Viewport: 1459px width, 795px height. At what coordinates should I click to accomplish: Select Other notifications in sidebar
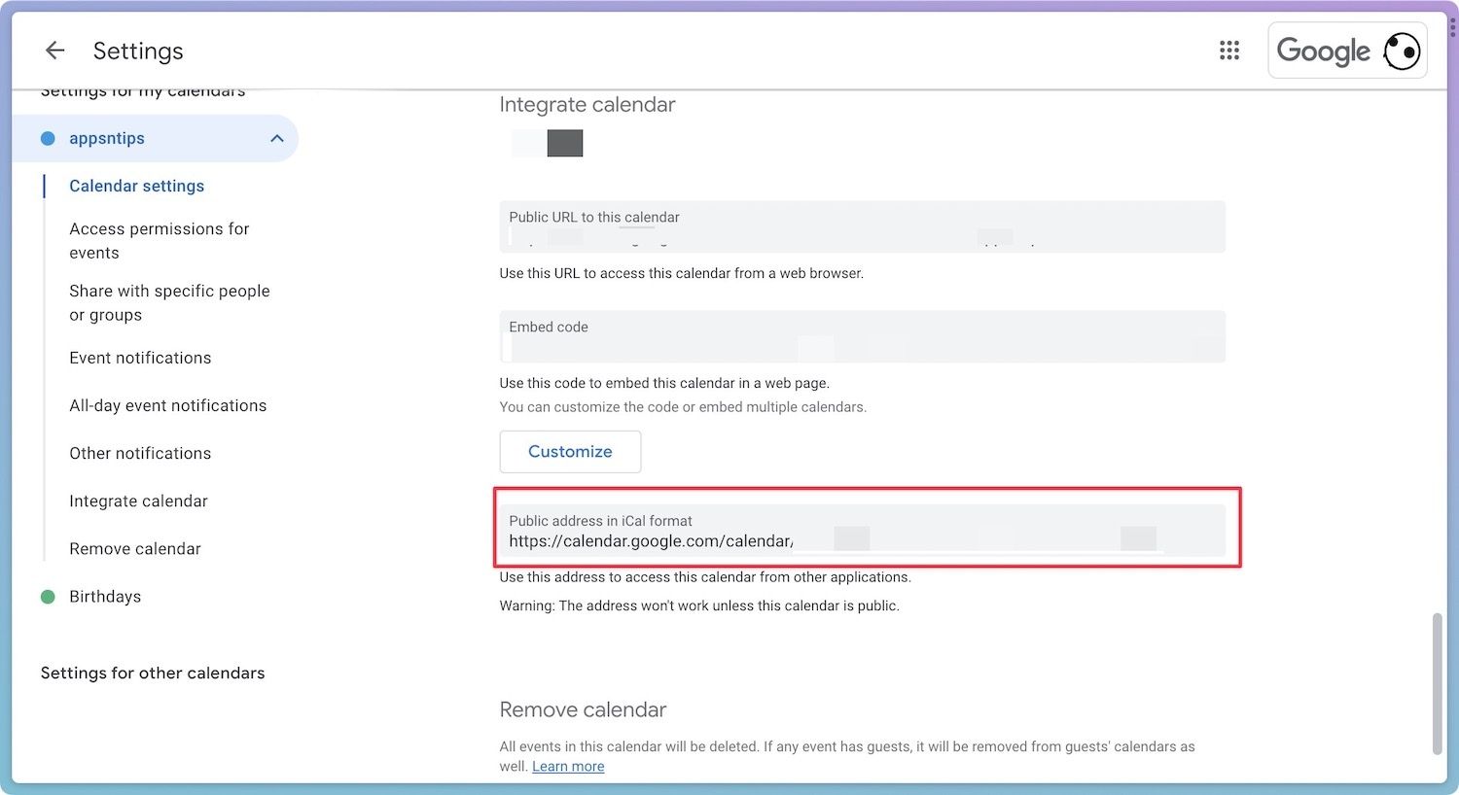pyautogui.click(x=140, y=453)
